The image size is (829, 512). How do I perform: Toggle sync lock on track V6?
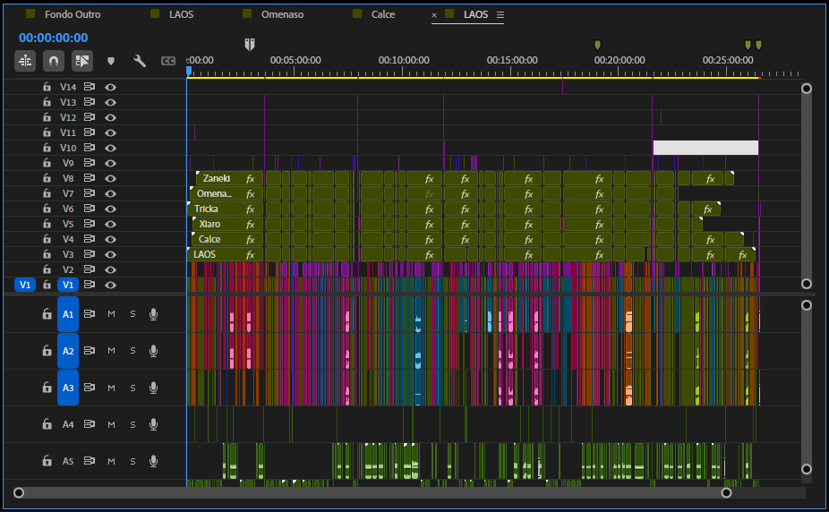90,209
